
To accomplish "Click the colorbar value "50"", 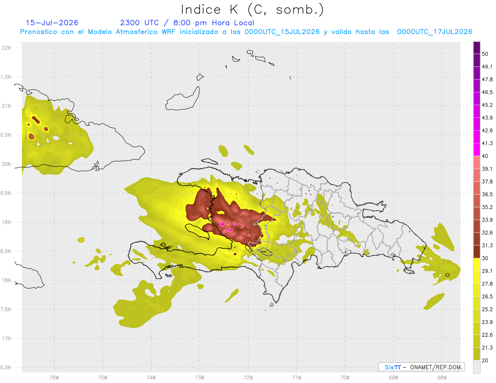I will 486,54.
